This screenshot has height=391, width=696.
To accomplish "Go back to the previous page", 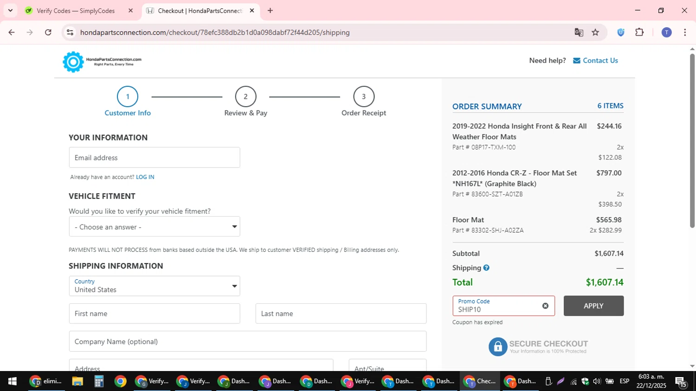I will click(12, 32).
